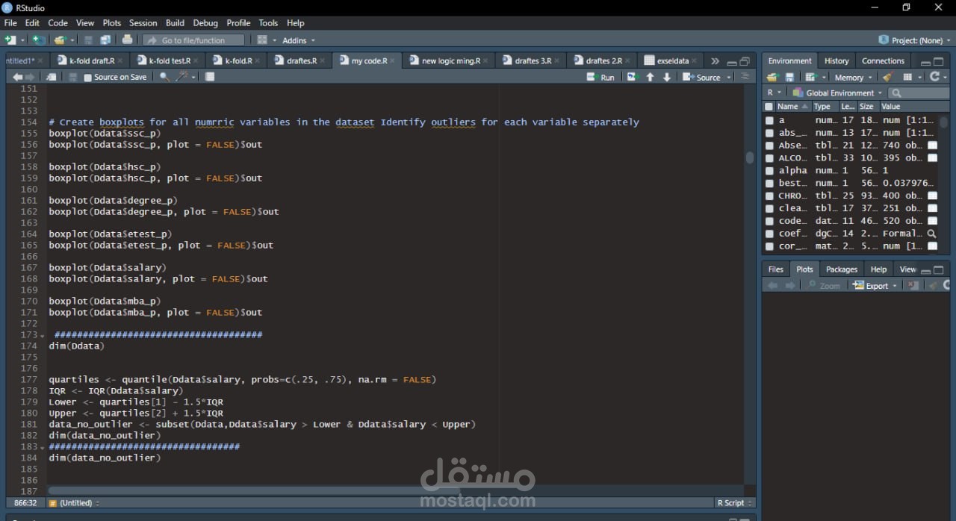Click the editor vertical scrollbar thumb
This screenshot has width=956, height=521.
(749, 157)
